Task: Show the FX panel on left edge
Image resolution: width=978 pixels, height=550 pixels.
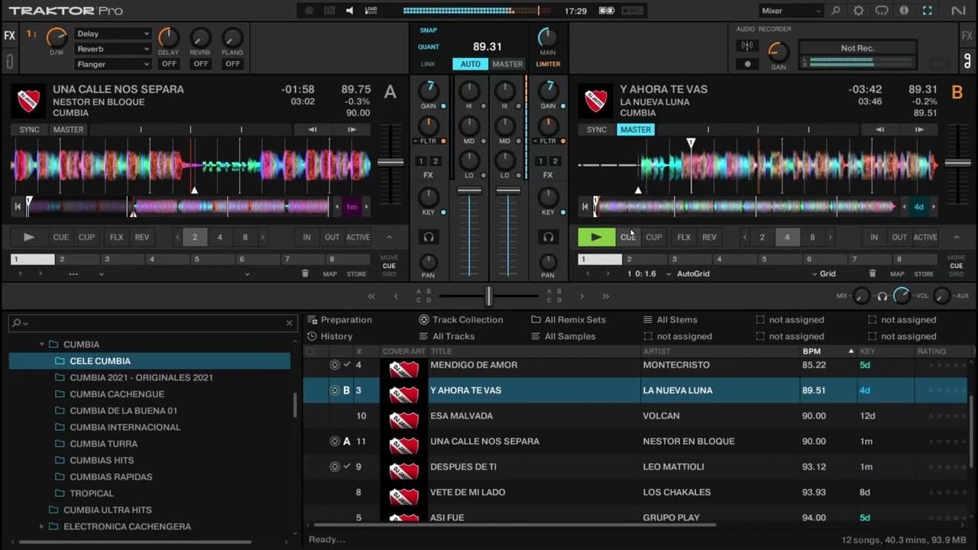Action: pos(9,36)
